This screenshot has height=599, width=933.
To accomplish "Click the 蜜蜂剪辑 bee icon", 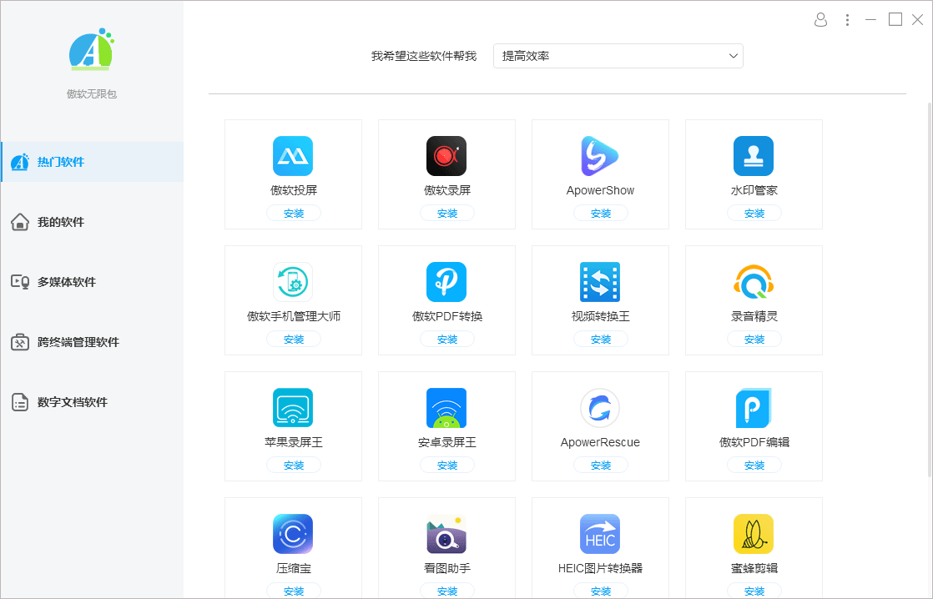I will (x=754, y=534).
